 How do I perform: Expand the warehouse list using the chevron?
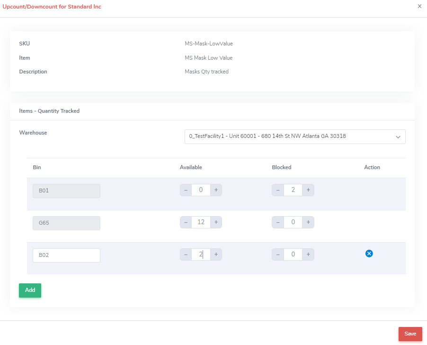[x=398, y=136]
